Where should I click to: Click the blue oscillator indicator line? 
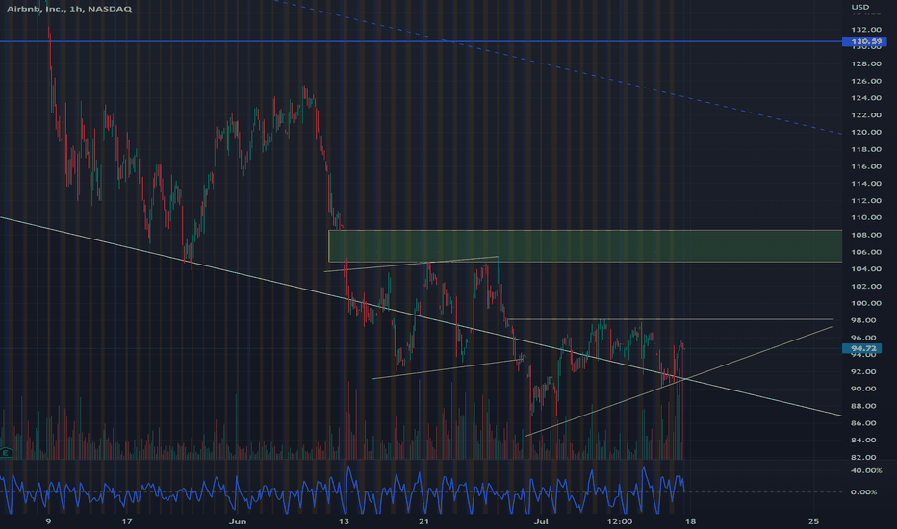[342, 491]
